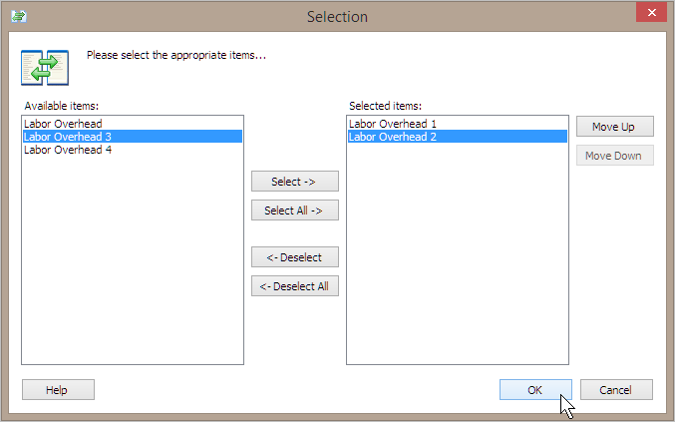Pick 'Labor Overhead 4' from Available items
The image size is (675, 422).
click(x=68, y=150)
